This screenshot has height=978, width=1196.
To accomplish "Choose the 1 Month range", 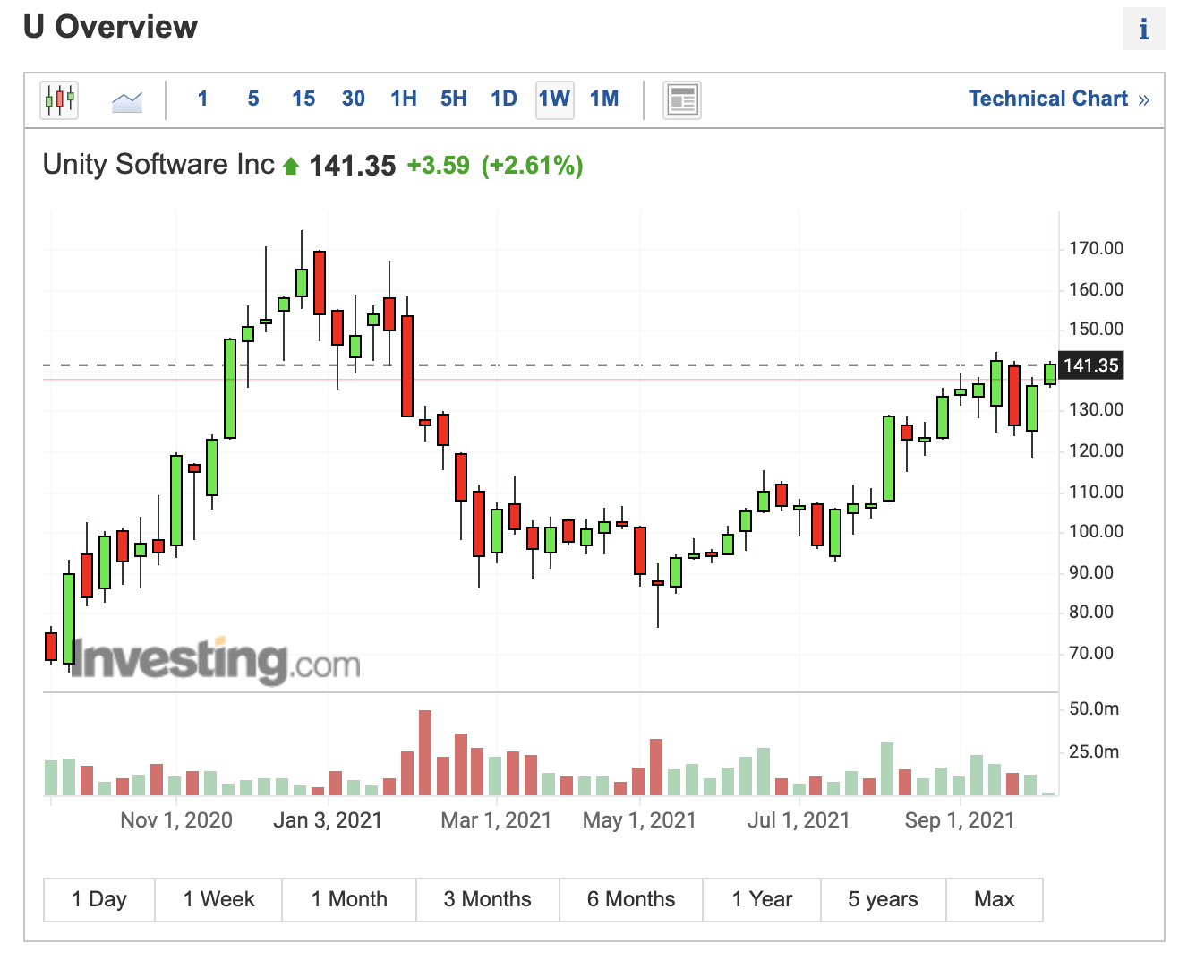I will [x=349, y=899].
